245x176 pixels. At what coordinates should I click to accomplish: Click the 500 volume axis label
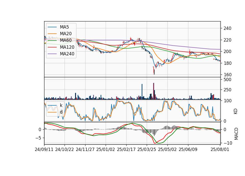pyautogui.click(x=227, y=80)
